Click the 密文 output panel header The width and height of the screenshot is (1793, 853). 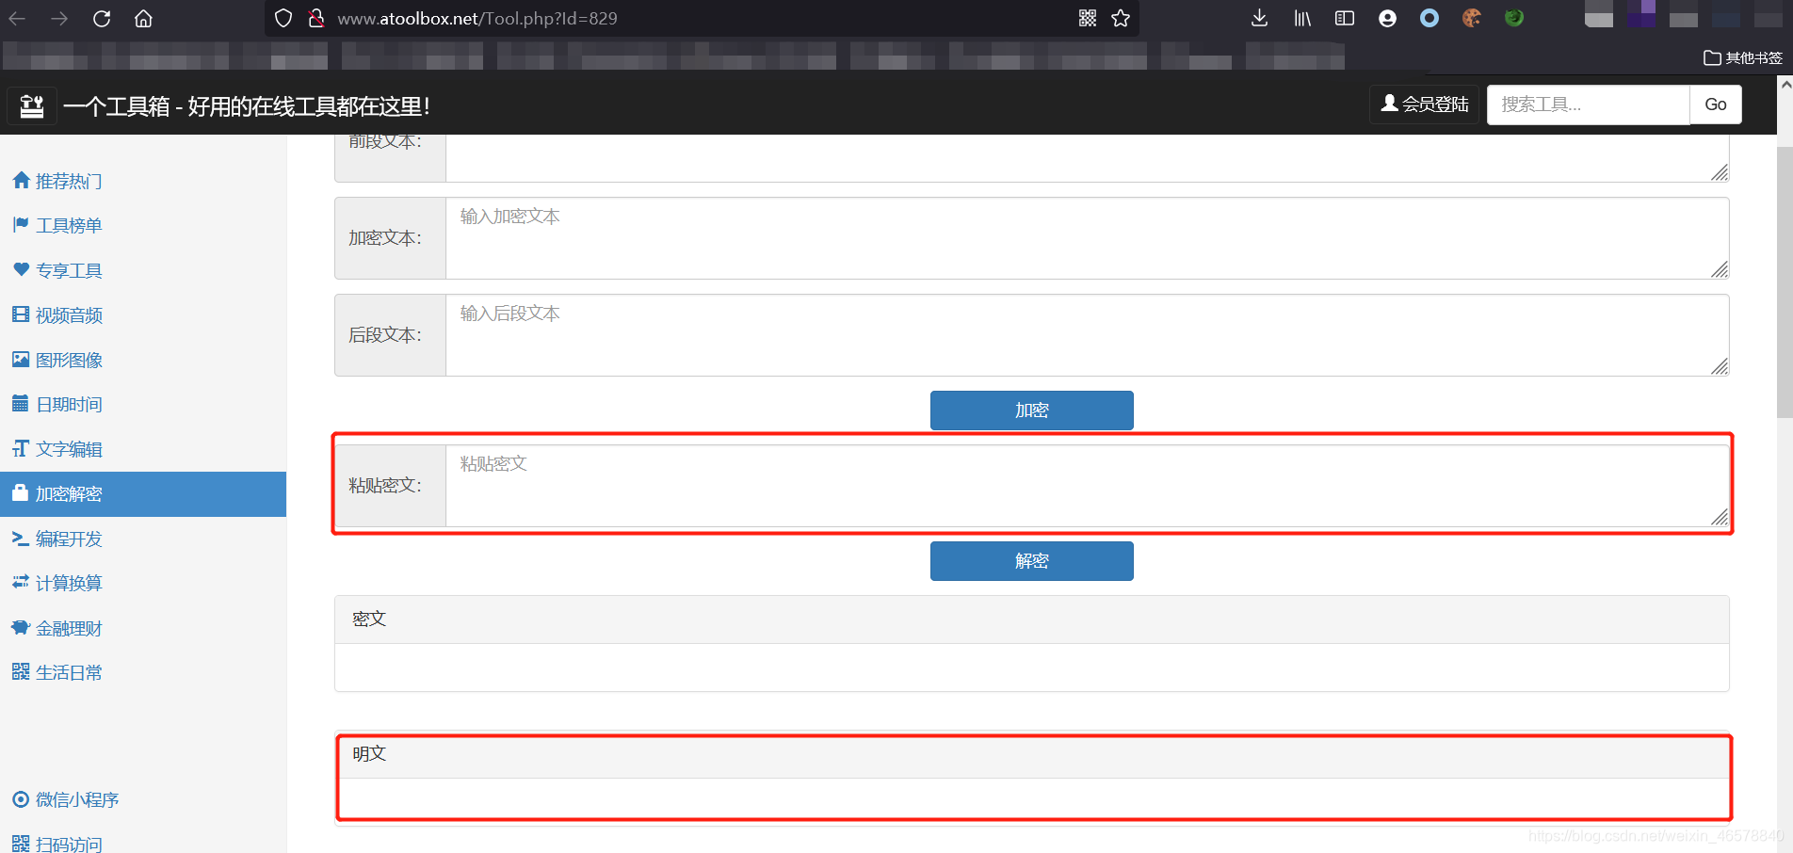tap(1032, 620)
